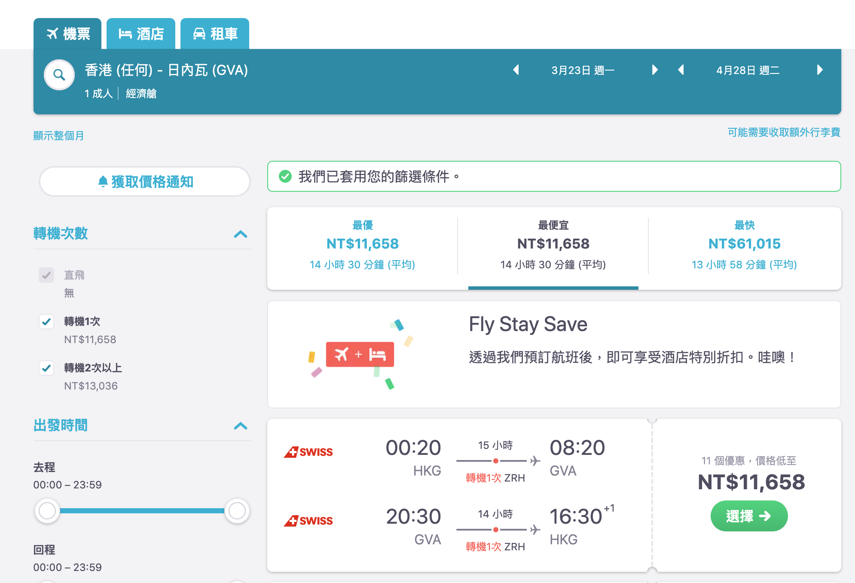Image resolution: width=855 pixels, height=583 pixels.
Task: Click the SWISS airline logo on outbound flight
Action: [308, 451]
